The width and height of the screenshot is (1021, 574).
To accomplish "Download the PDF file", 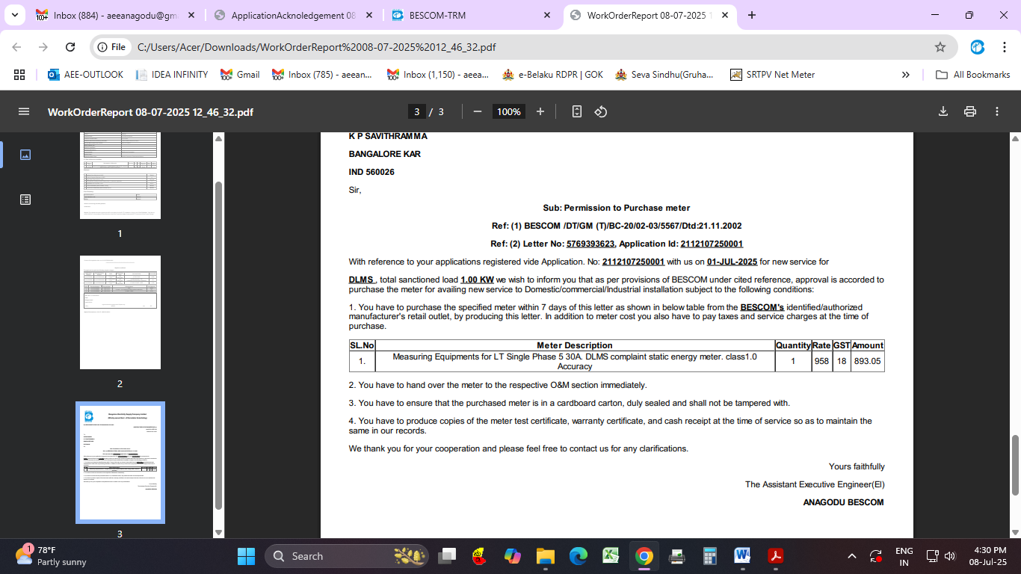I will (x=943, y=111).
